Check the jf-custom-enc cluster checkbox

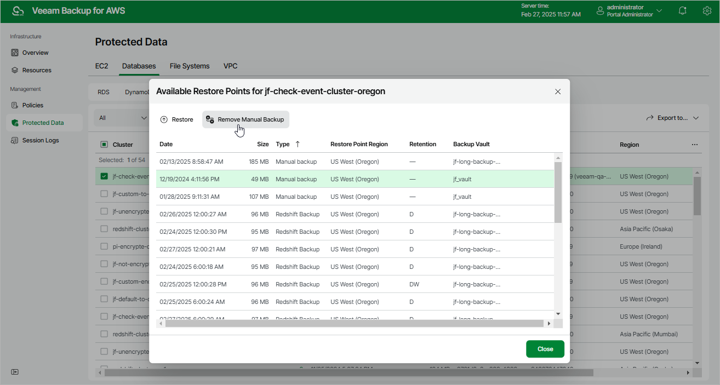pyautogui.click(x=104, y=281)
